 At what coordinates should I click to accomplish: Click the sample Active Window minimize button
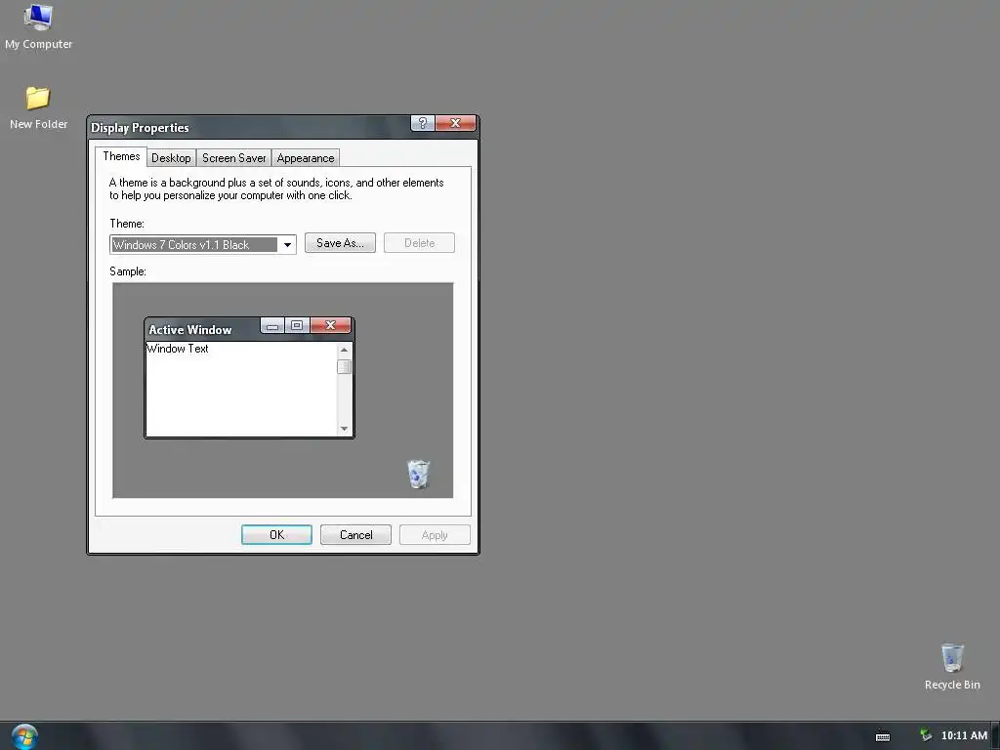tap(272, 326)
